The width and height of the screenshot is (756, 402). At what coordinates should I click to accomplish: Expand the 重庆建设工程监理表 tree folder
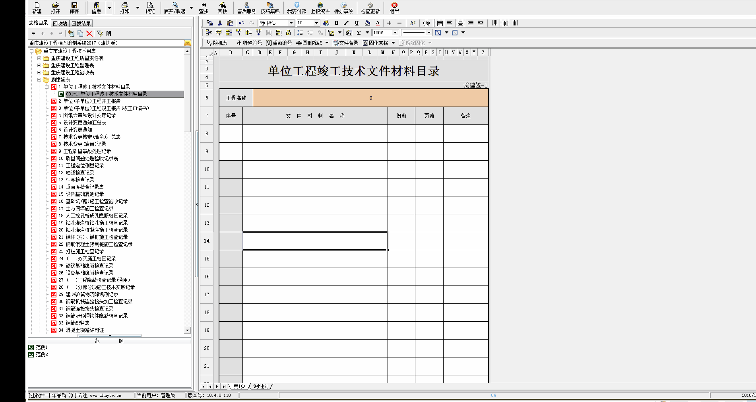(x=39, y=65)
